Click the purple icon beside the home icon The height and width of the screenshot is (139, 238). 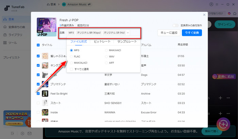pos(229,14)
